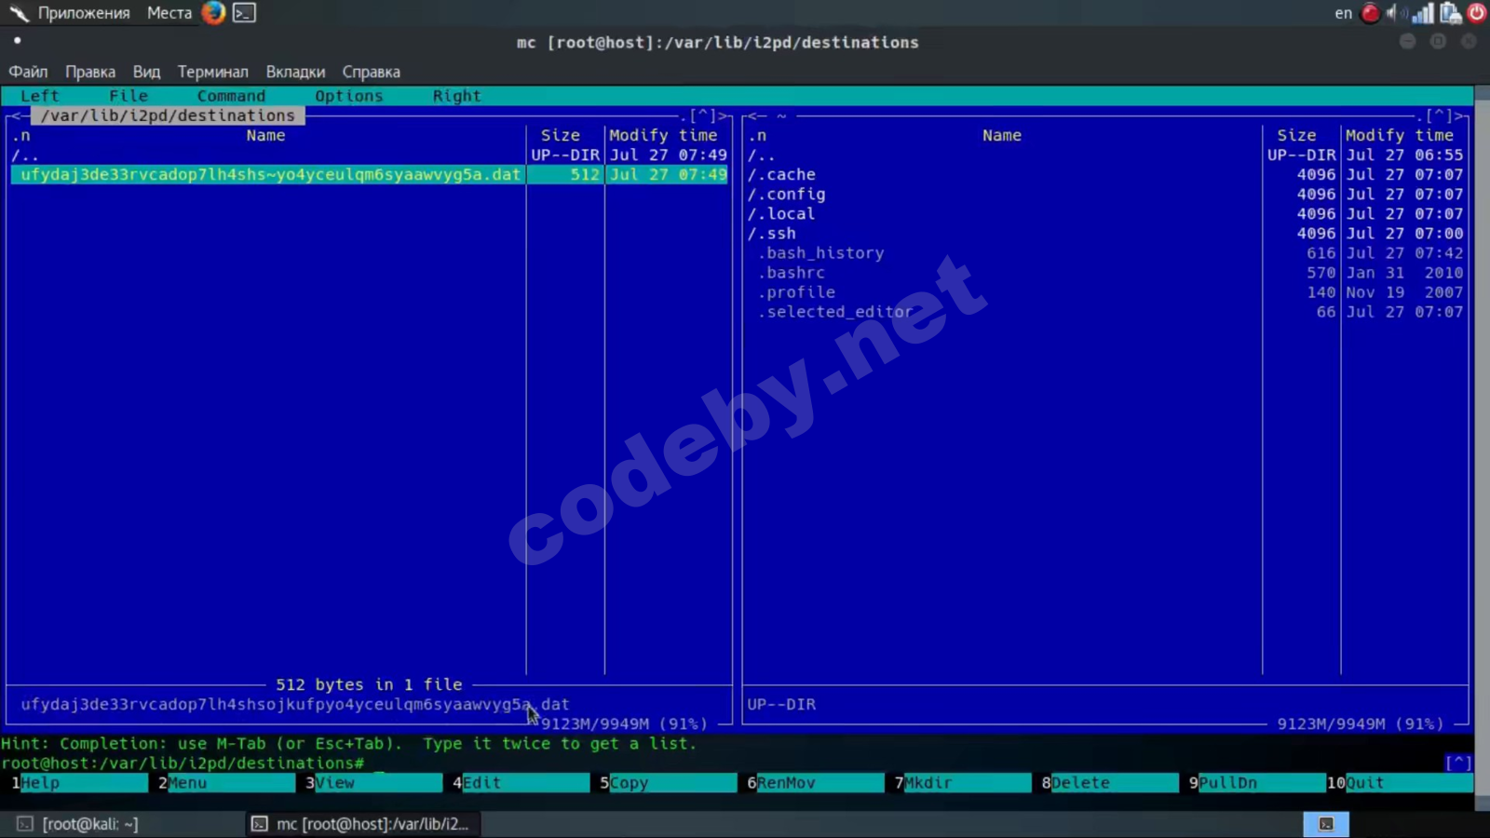Viewport: 1490px width, 838px height.
Task: Click the 5 Copy function key
Action: (668, 783)
